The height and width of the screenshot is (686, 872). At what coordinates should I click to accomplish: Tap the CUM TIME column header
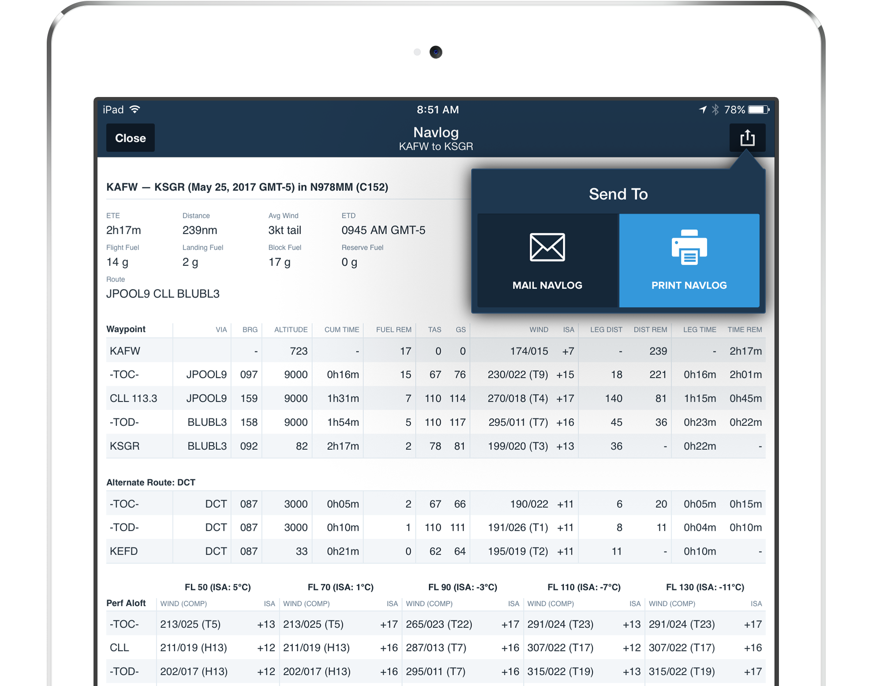click(x=342, y=329)
